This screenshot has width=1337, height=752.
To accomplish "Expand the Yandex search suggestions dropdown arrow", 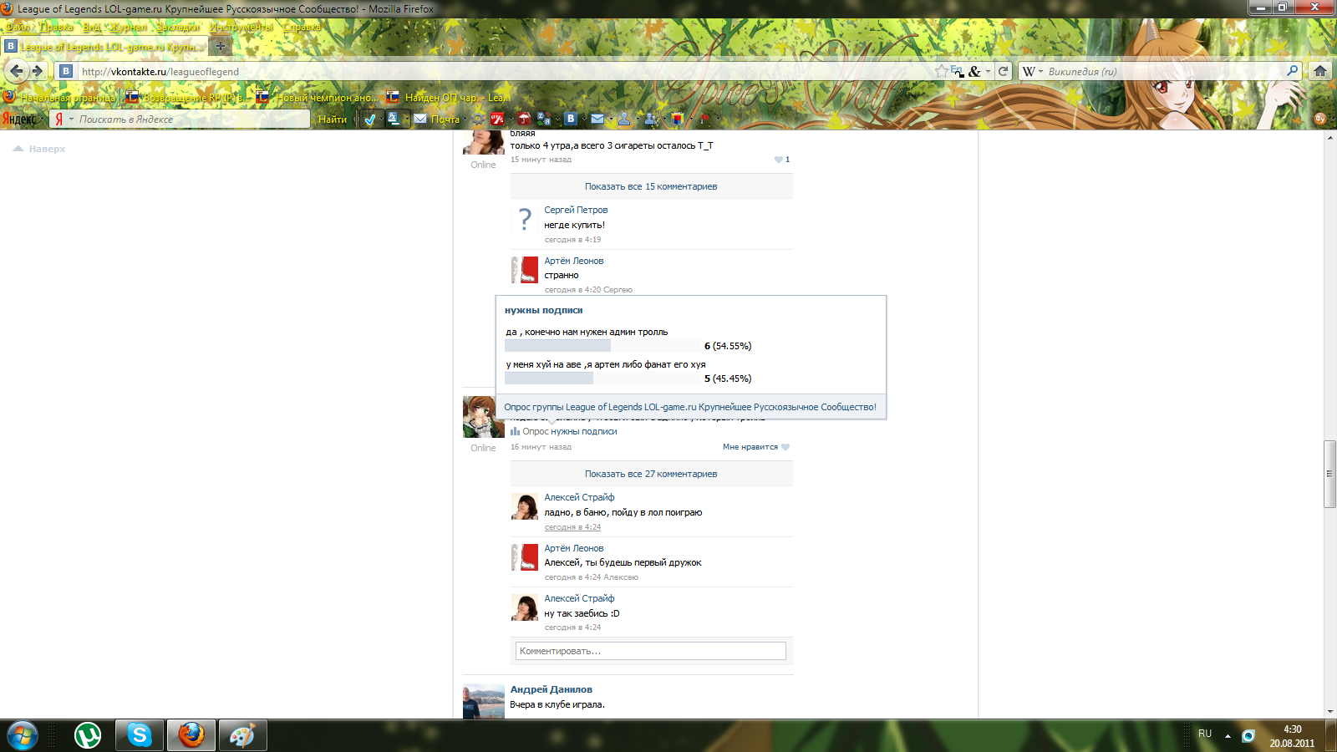I will coord(71,119).
